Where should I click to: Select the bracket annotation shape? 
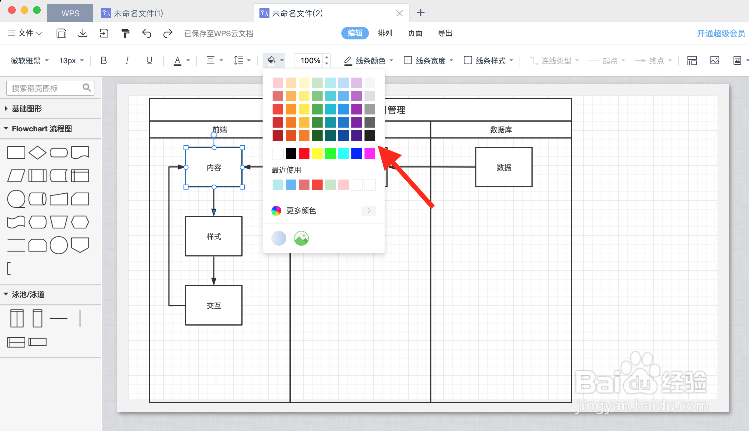click(9, 268)
